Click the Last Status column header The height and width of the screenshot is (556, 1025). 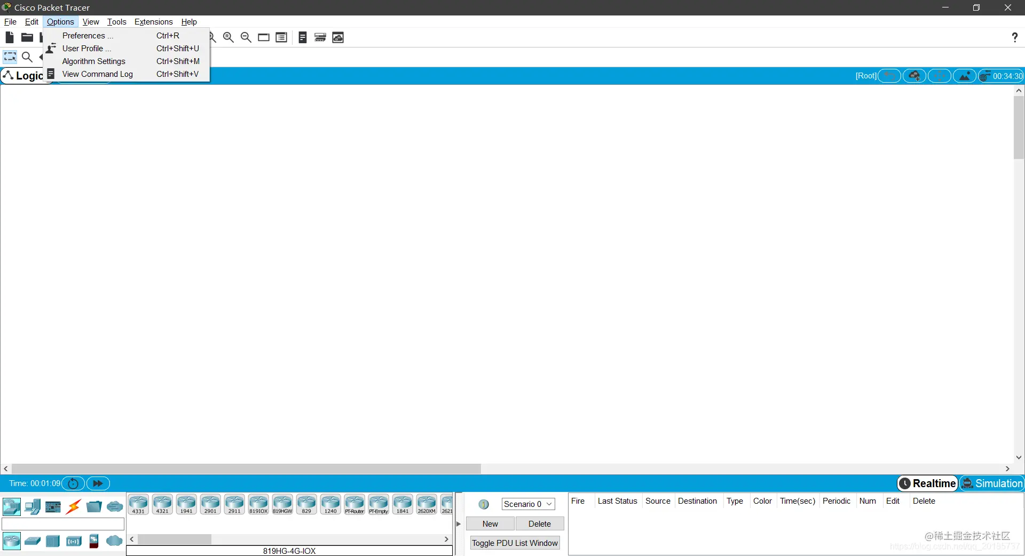pos(618,501)
